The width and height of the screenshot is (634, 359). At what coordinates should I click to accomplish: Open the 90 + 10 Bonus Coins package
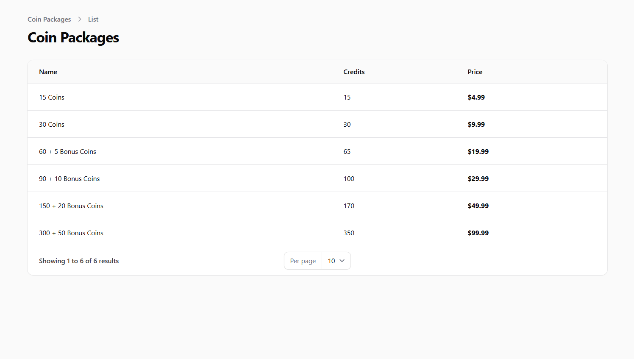point(69,178)
